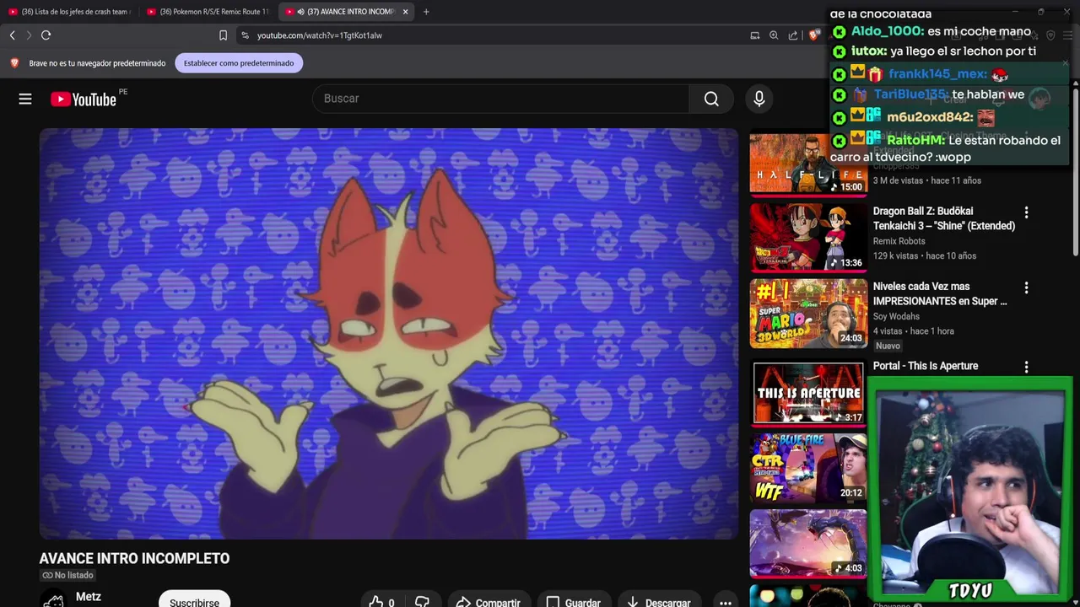Open Dragon Ball Z Budokai Tenkaichi title

tap(944, 218)
